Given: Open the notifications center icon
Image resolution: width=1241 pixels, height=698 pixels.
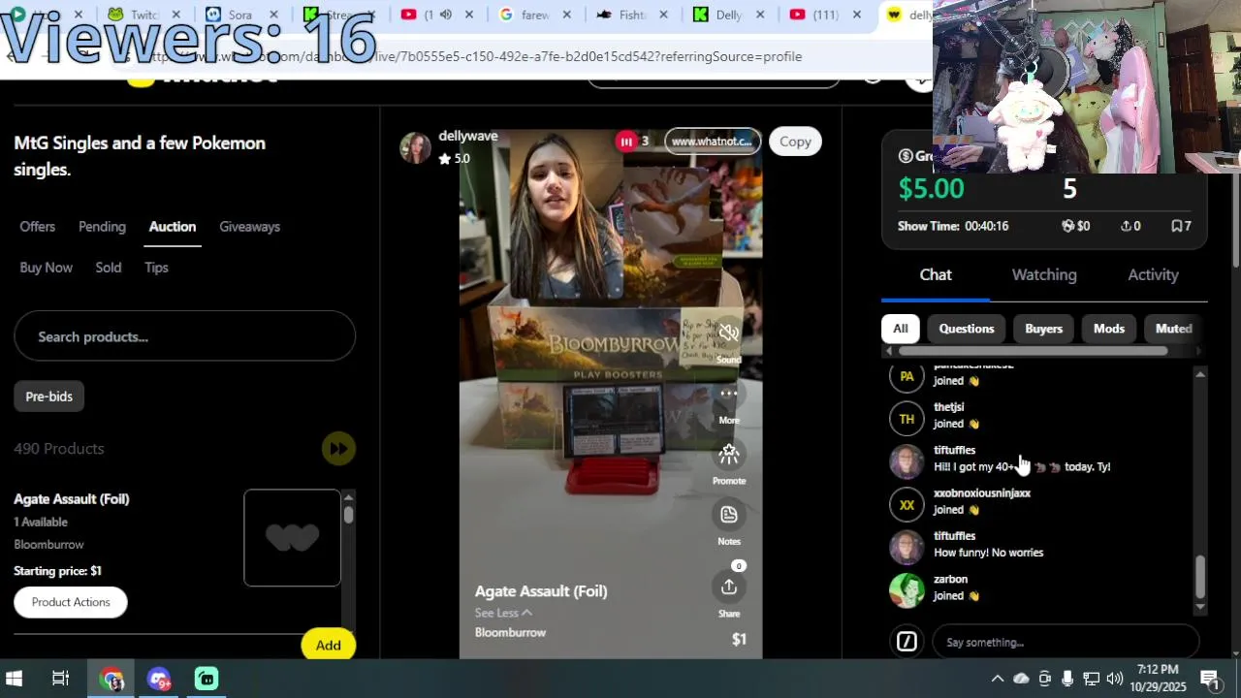Looking at the screenshot, I should pos(1210,679).
